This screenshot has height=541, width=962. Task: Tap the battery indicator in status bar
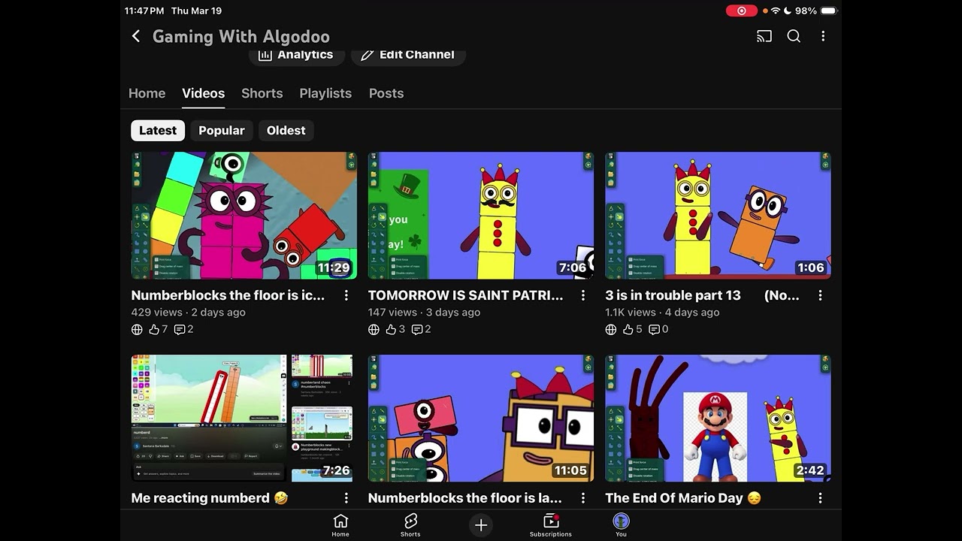point(828,11)
